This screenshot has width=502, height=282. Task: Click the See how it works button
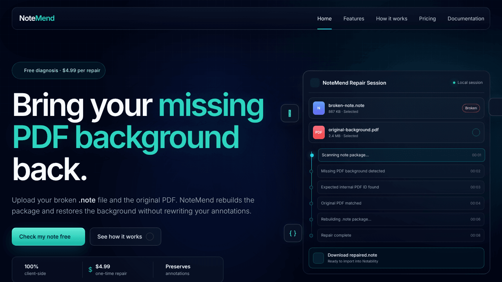point(125,237)
